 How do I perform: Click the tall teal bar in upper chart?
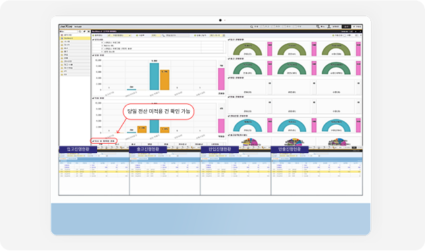pos(154,76)
